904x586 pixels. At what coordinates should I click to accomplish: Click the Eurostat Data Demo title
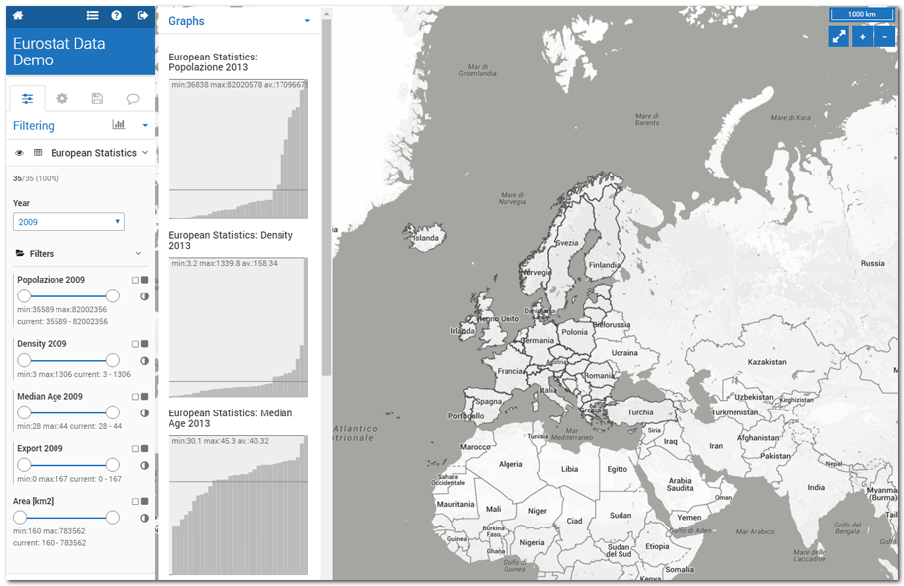tap(58, 52)
